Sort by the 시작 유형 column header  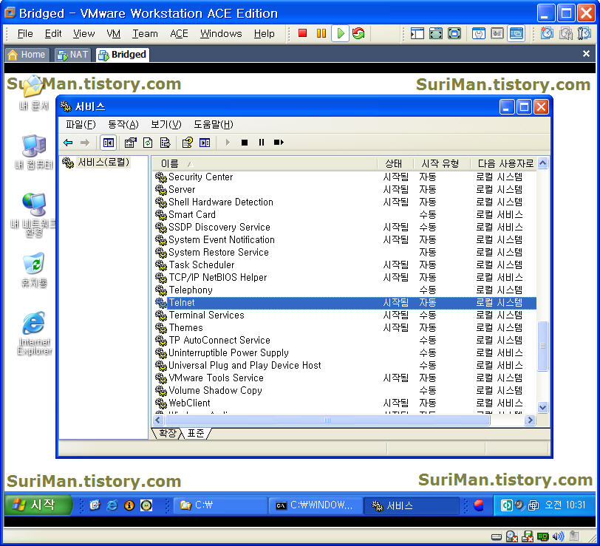441,164
